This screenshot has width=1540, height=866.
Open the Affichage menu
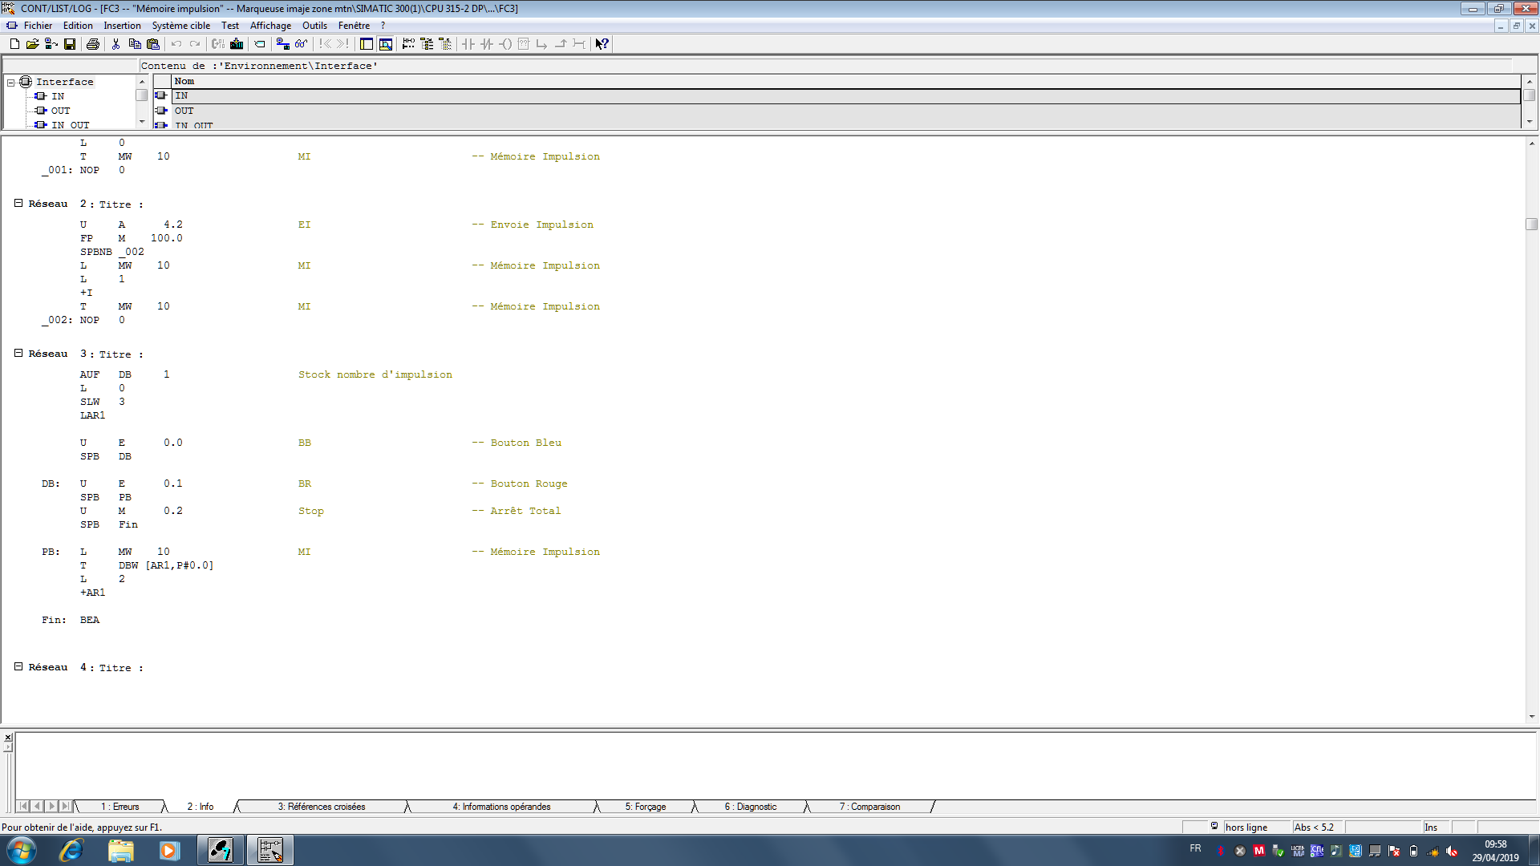pos(270,26)
